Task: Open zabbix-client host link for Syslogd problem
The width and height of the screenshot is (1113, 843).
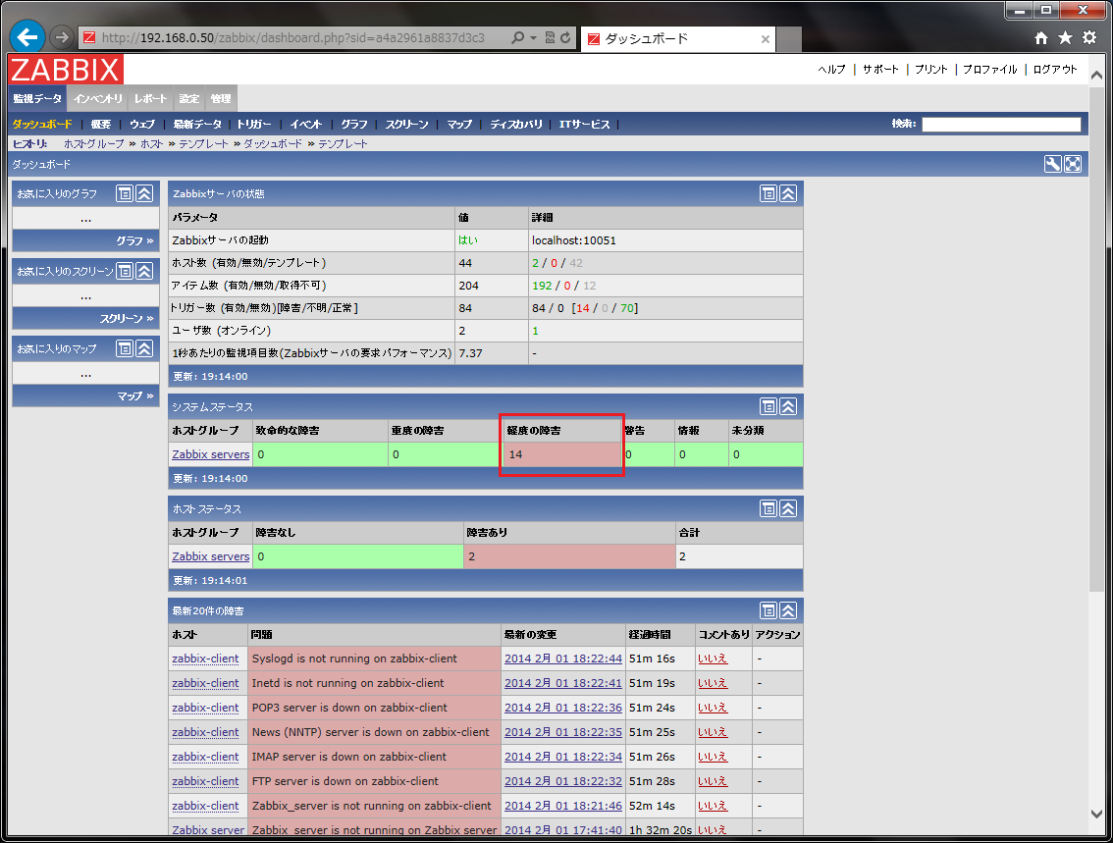Action: (205, 659)
